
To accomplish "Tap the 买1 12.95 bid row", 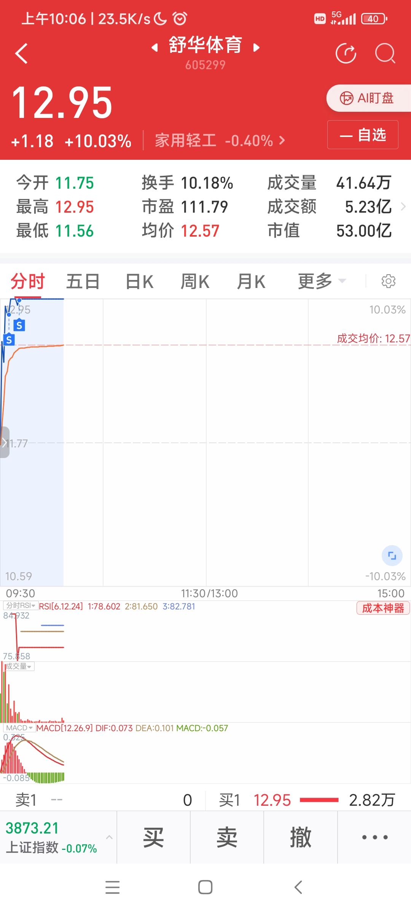I will click(307, 800).
